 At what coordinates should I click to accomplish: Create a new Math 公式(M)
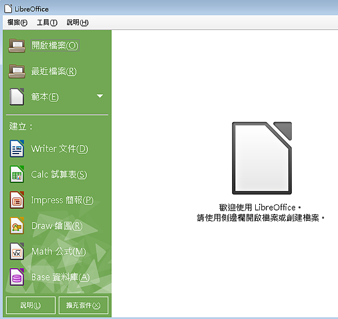coord(59,251)
